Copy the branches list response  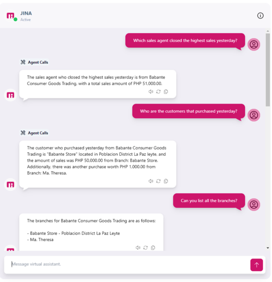[x=153, y=248]
